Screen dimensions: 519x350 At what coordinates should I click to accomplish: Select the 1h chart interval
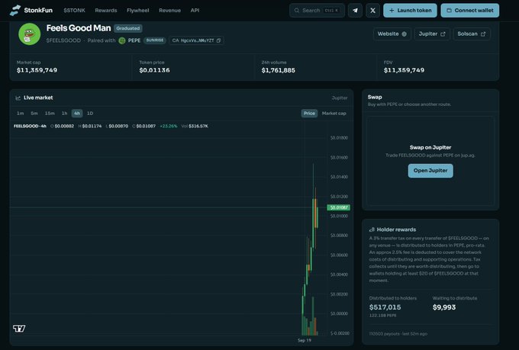tap(64, 114)
